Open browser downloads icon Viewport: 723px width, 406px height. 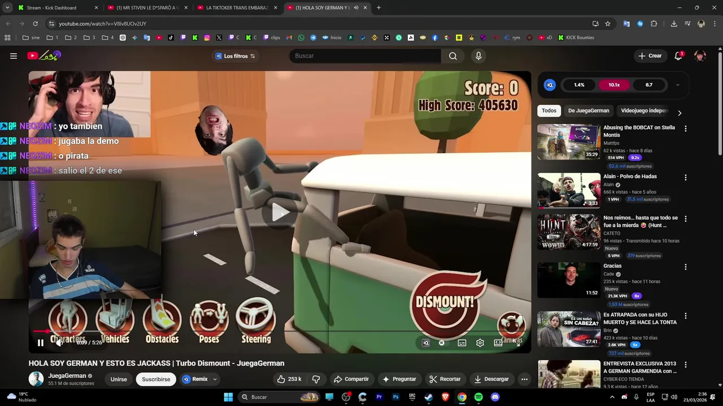[674, 24]
